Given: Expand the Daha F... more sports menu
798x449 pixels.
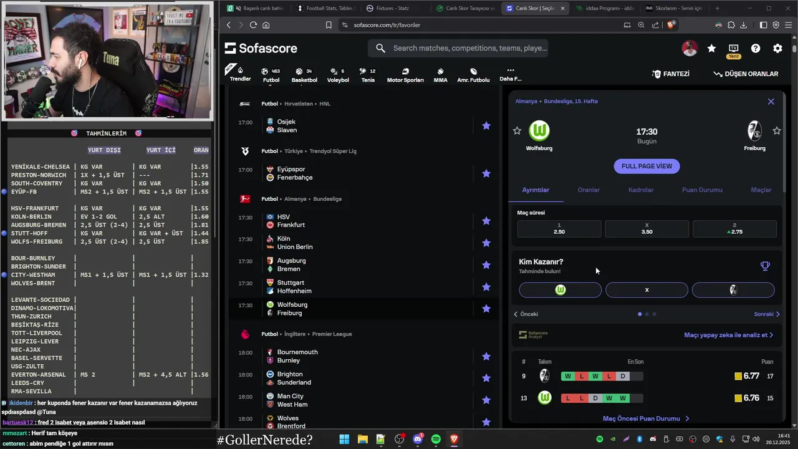Looking at the screenshot, I should pyautogui.click(x=510, y=74).
